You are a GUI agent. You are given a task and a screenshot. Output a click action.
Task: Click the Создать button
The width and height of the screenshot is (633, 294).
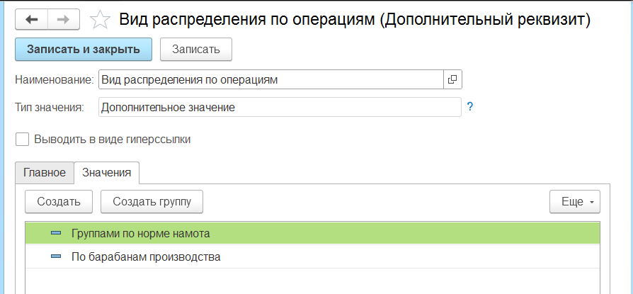tap(59, 201)
